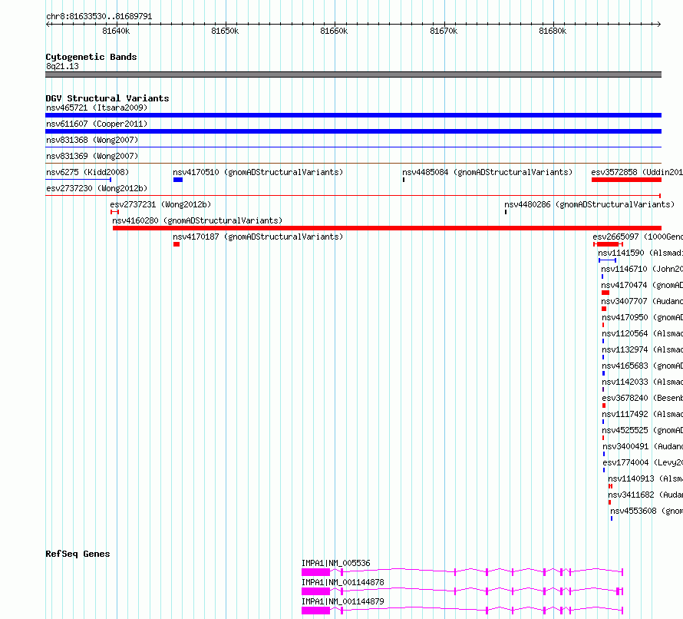Click the 81640k mark on the ruler
Image resolution: width=683 pixels, height=619 pixels.
[116, 31]
